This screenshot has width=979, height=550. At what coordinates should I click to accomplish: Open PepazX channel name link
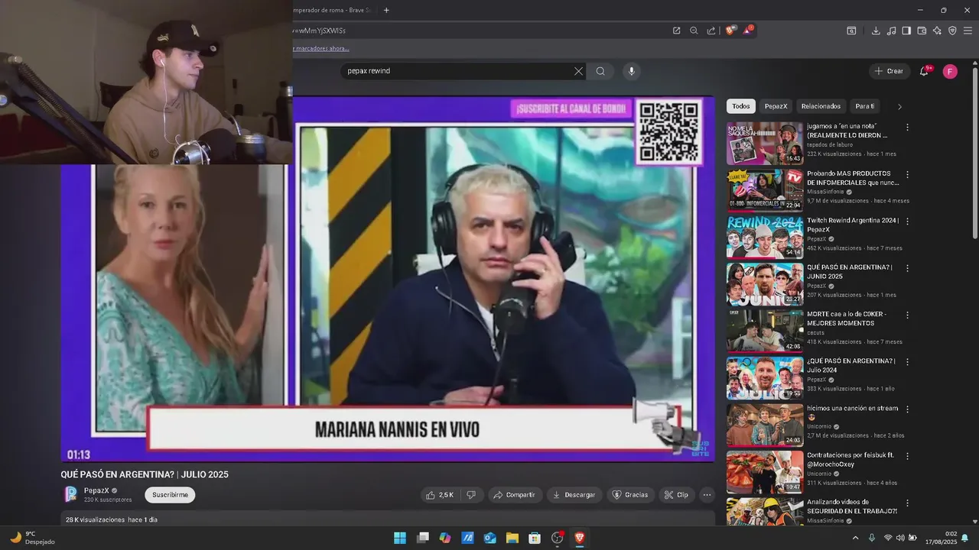pyautogui.click(x=96, y=490)
